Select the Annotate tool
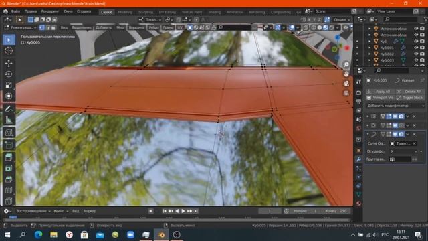428x241 pixels. [9, 108]
